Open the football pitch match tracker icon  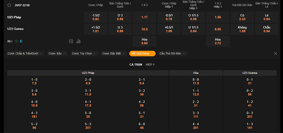[71, 41]
